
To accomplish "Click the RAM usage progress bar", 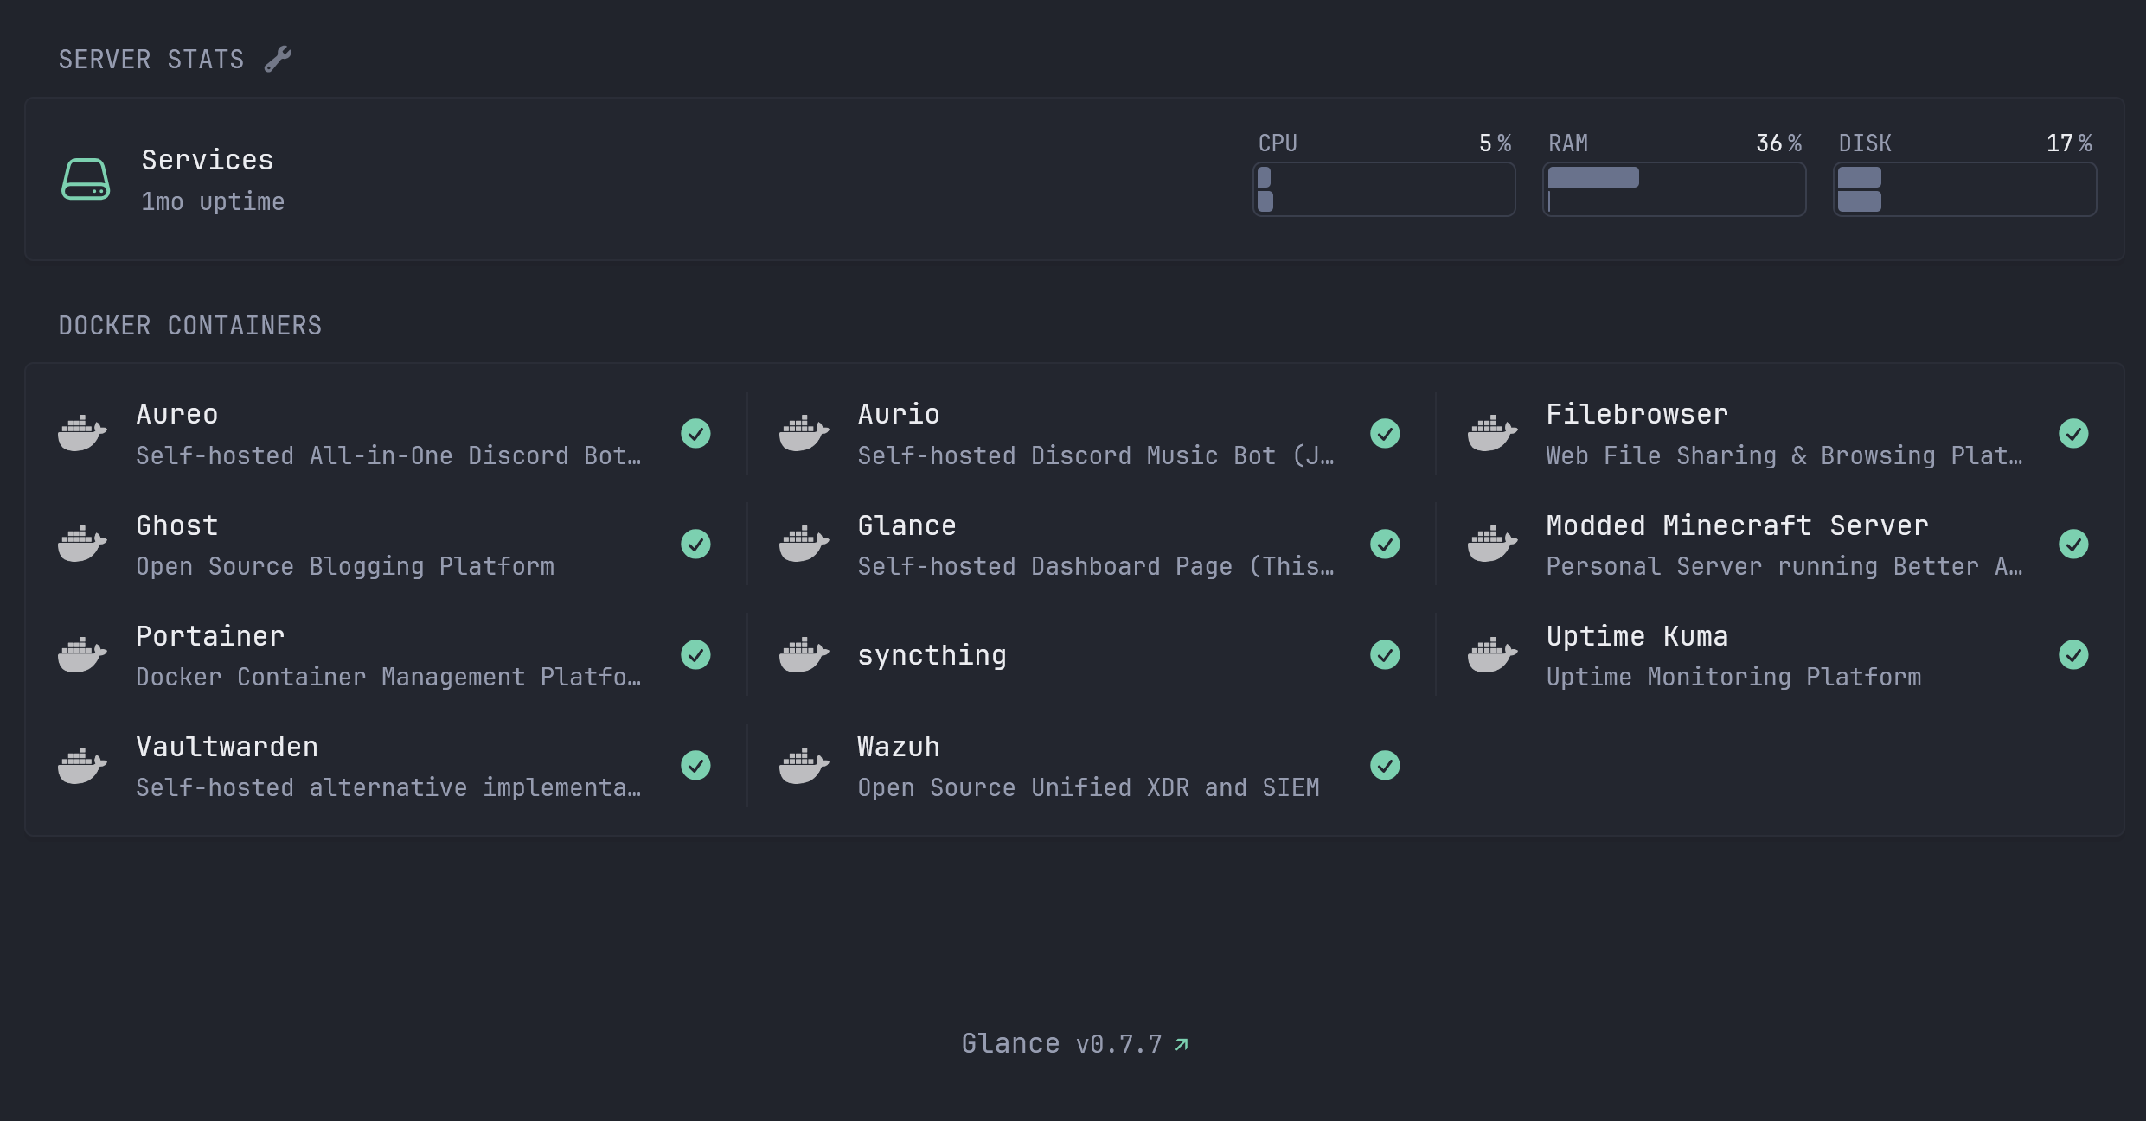I will tap(1675, 189).
